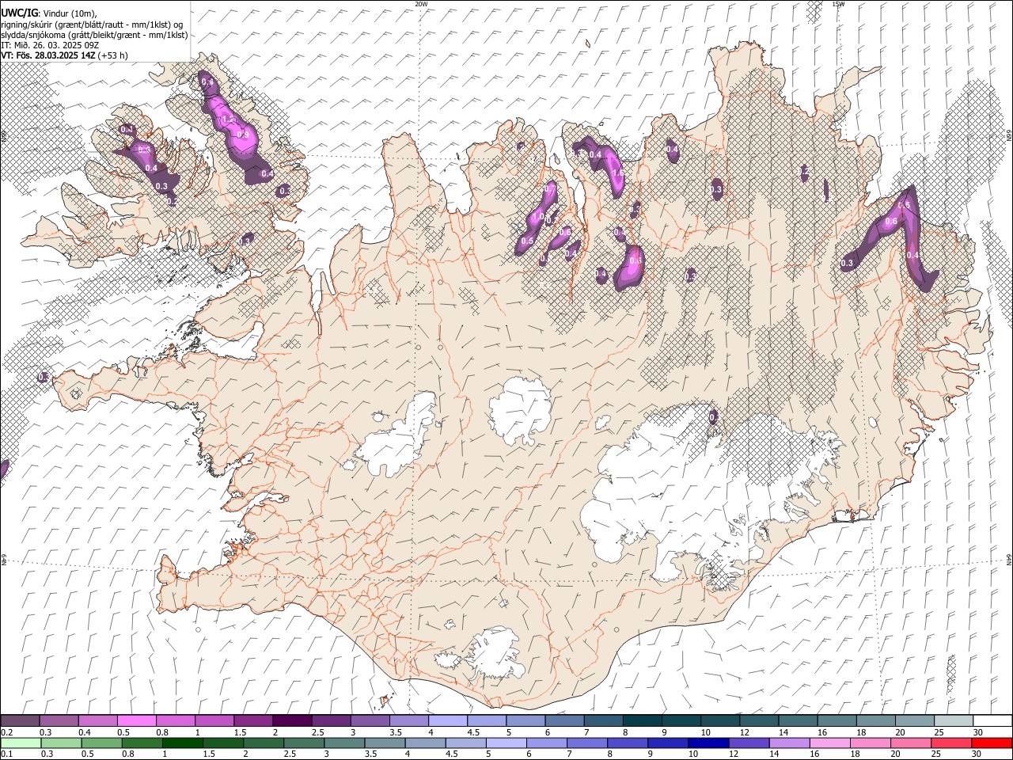Select lower legend swatch between 1 and 1.5
This screenshot has height=760, width=1013.
[183, 743]
